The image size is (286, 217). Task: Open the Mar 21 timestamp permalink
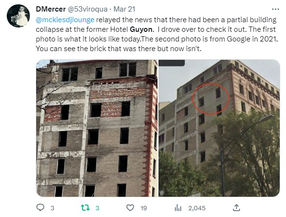[124, 9]
